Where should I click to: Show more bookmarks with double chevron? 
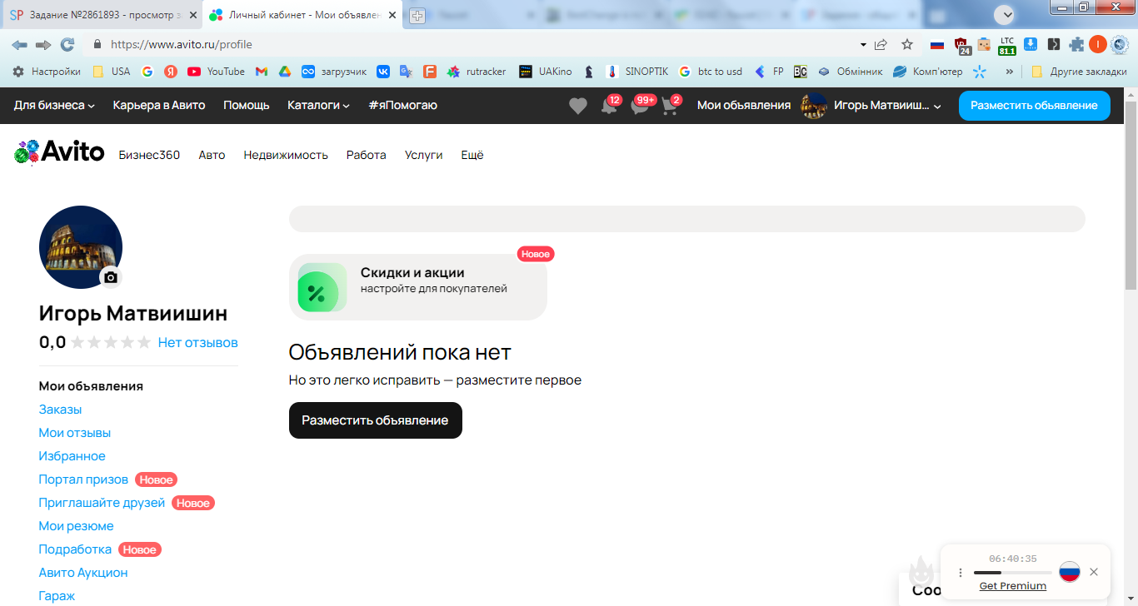(x=1010, y=72)
